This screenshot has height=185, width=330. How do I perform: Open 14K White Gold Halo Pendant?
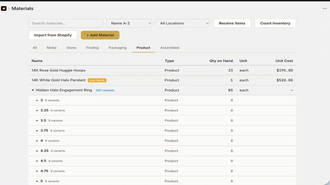pos(59,80)
